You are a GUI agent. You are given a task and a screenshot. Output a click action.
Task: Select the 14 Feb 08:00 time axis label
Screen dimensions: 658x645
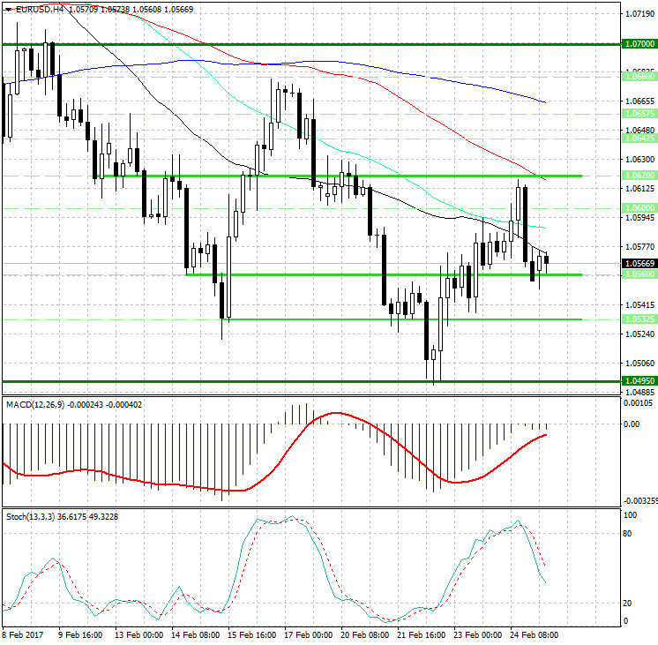tap(195, 634)
